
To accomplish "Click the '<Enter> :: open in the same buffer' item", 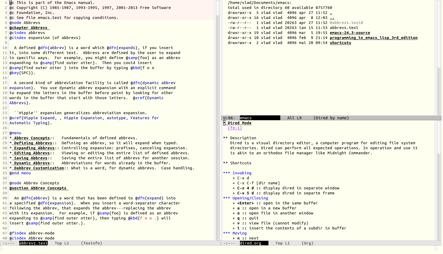I will (275, 203).
